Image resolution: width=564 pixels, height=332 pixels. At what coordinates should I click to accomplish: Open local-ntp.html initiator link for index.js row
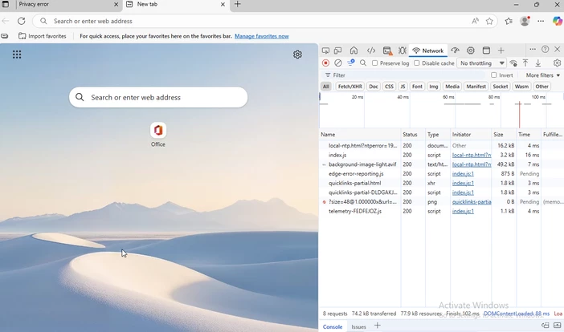tap(471, 155)
